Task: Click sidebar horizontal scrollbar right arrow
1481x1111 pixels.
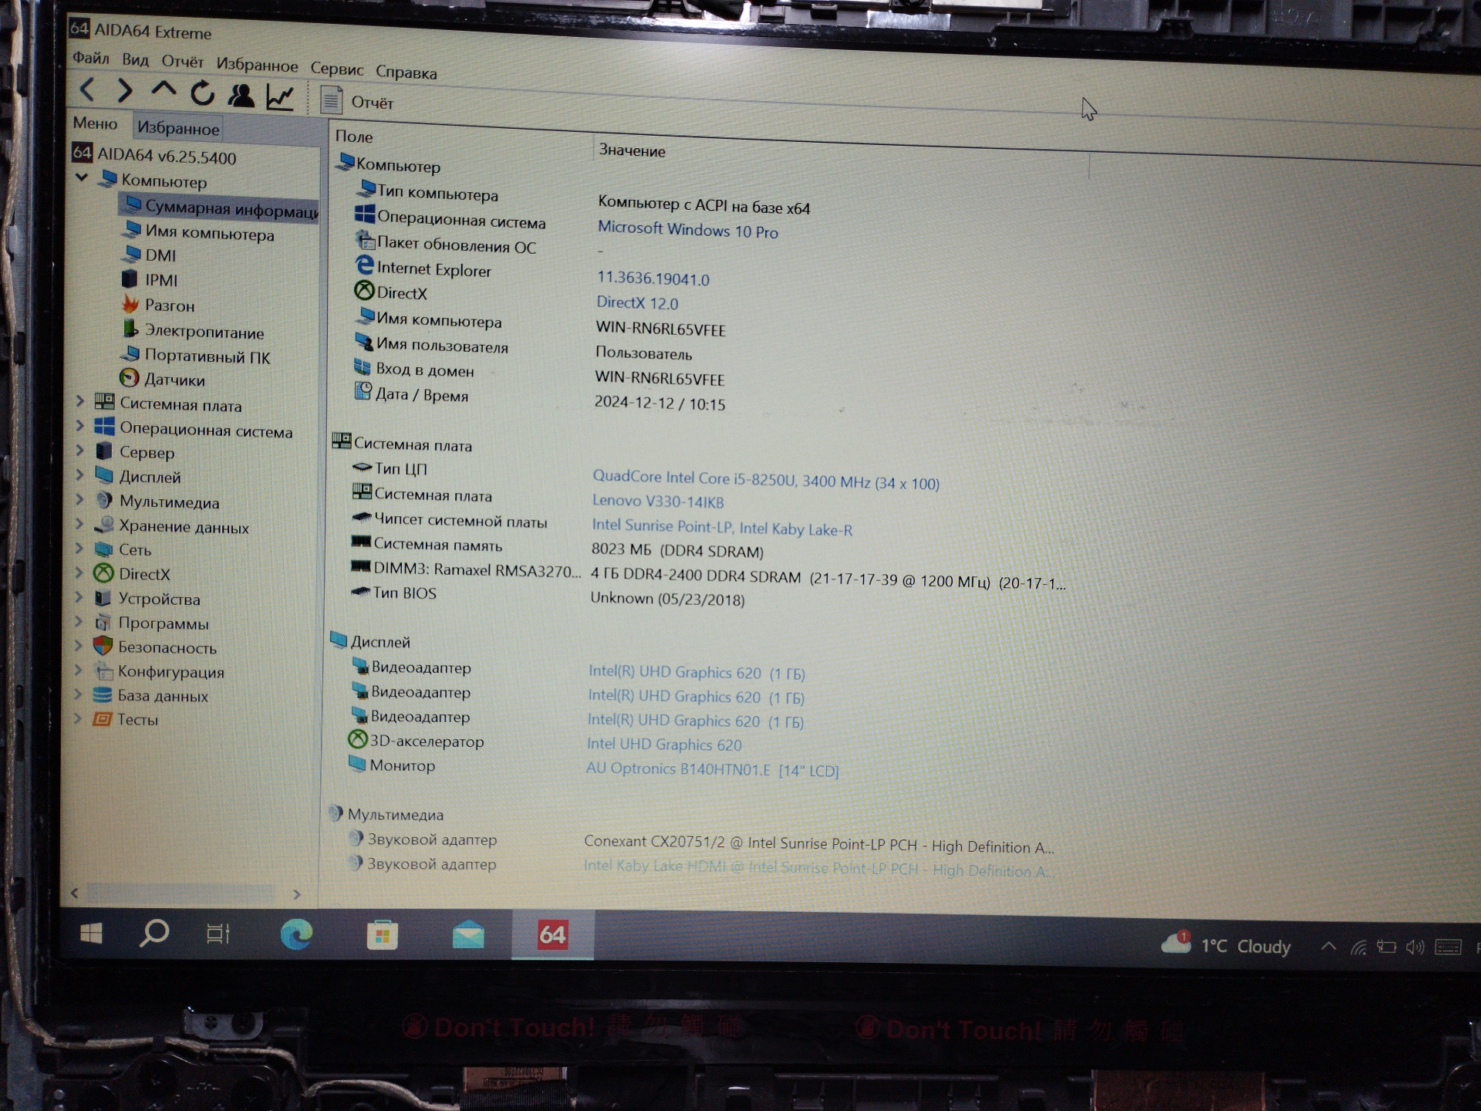Action: (x=297, y=894)
